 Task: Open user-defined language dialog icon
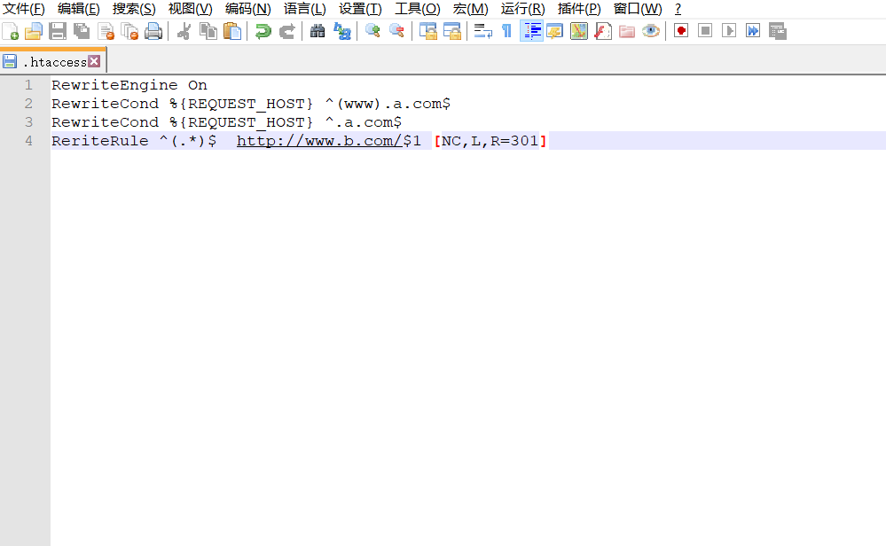(x=555, y=31)
